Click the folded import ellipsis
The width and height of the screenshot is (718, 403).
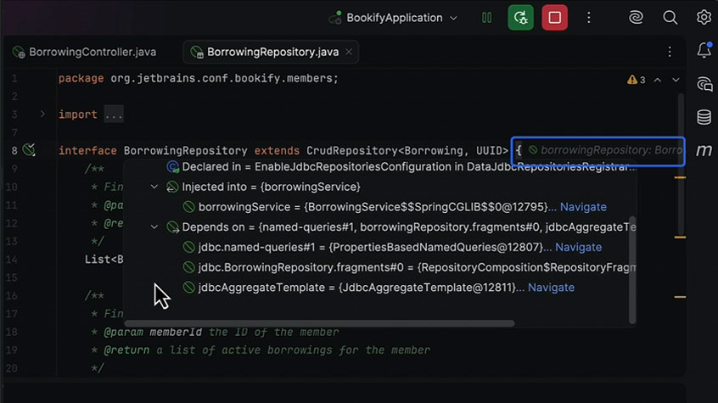(114, 115)
